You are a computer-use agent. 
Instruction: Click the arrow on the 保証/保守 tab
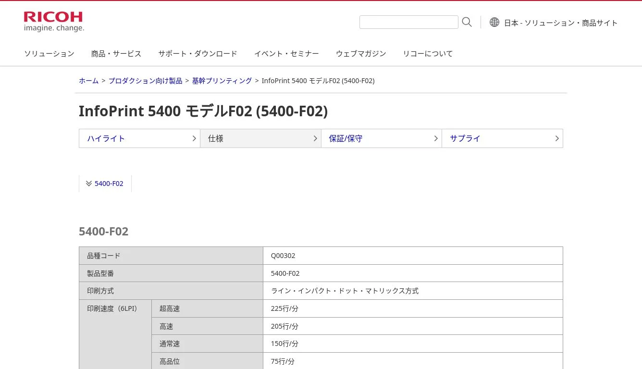point(436,138)
